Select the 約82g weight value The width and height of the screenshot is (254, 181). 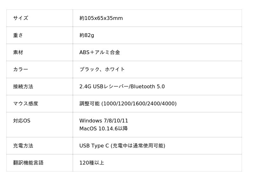pos(87,35)
